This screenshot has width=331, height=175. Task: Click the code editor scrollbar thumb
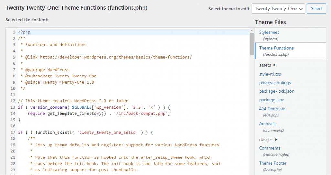click(x=251, y=44)
